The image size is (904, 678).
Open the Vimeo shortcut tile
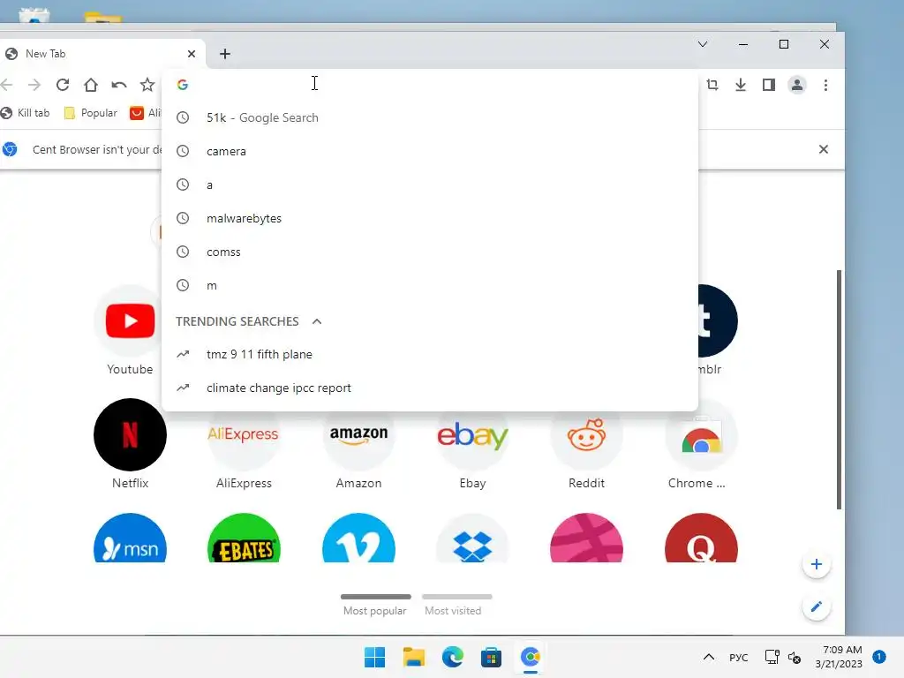tap(358, 538)
